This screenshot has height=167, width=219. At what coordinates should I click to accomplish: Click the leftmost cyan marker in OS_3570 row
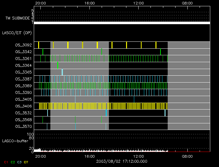[x=47, y=126]
